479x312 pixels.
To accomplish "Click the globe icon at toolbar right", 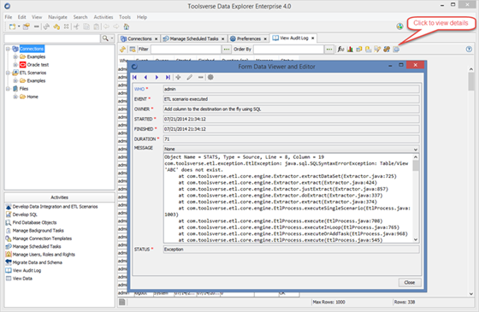I will coord(399,26).
